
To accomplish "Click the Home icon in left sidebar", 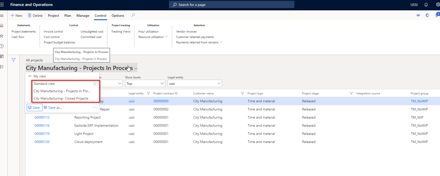I will pyautogui.click(x=2, y=26).
